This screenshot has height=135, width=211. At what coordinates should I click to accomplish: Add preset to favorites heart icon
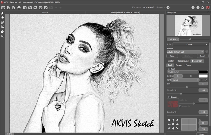(207, 52)
